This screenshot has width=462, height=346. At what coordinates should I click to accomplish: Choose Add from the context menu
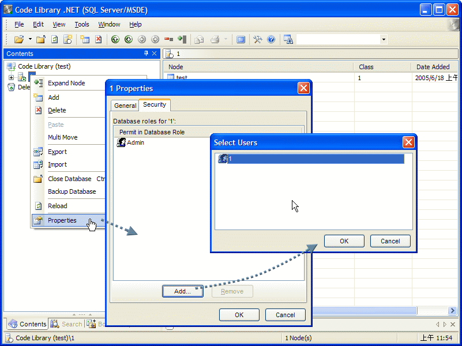[x=69, y=97]
